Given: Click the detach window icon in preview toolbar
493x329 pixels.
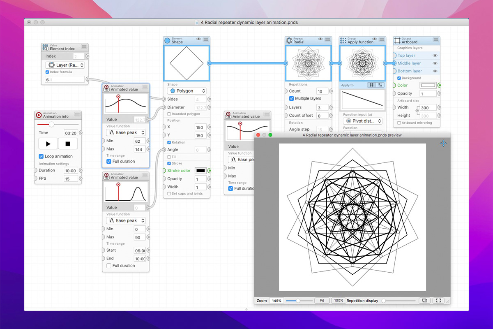Looking at the screenshot, I should [424, 301].
